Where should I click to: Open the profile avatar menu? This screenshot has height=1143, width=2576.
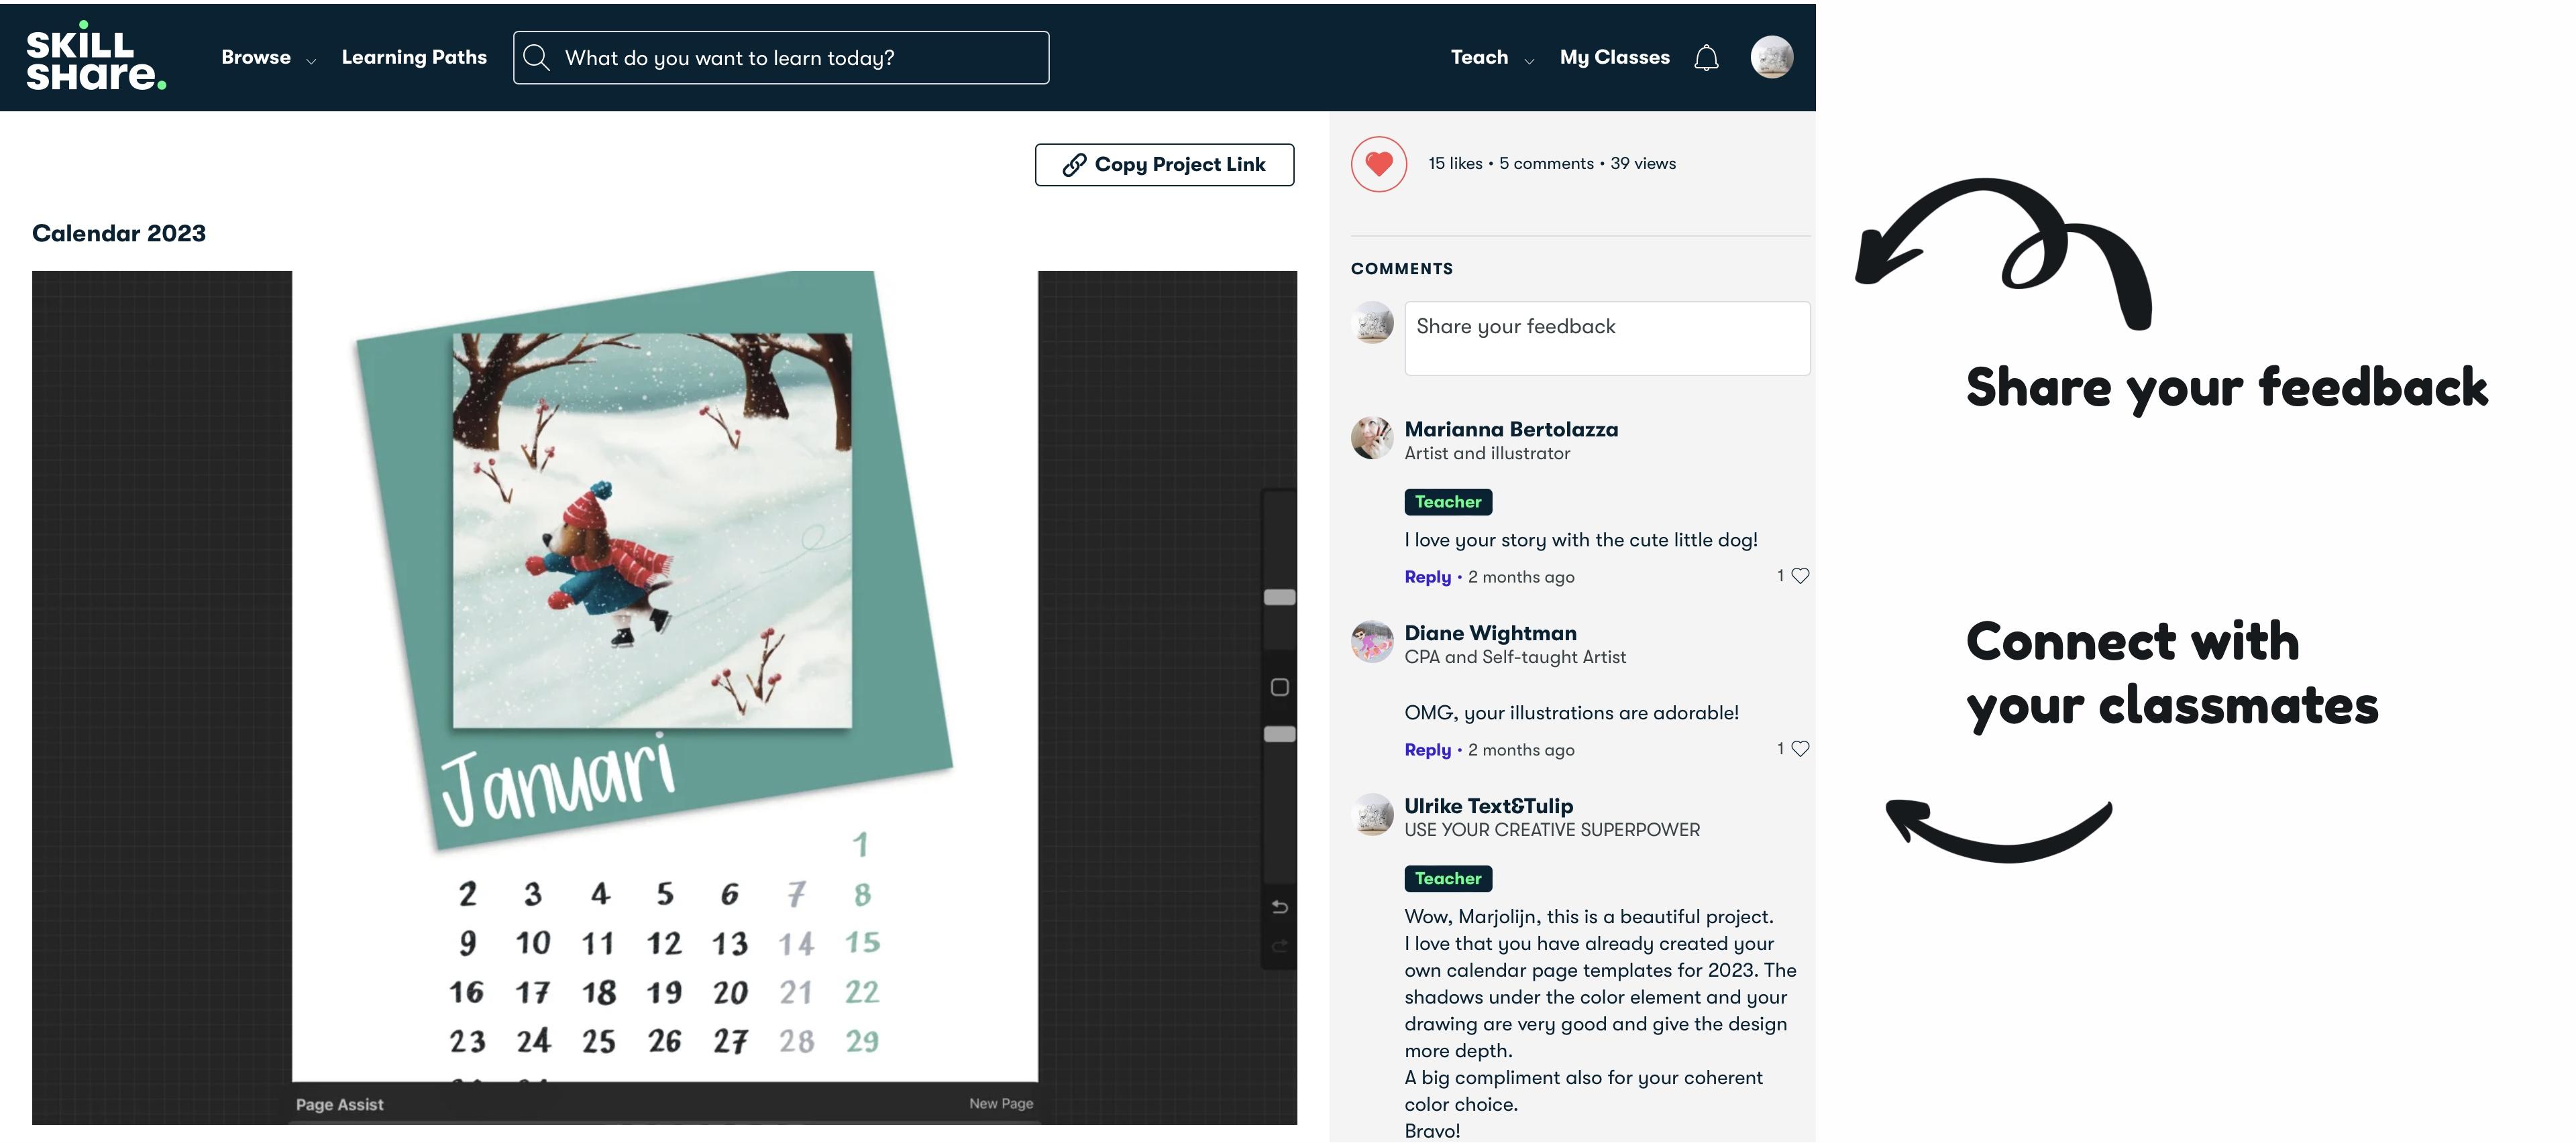tap(1771, 57)
